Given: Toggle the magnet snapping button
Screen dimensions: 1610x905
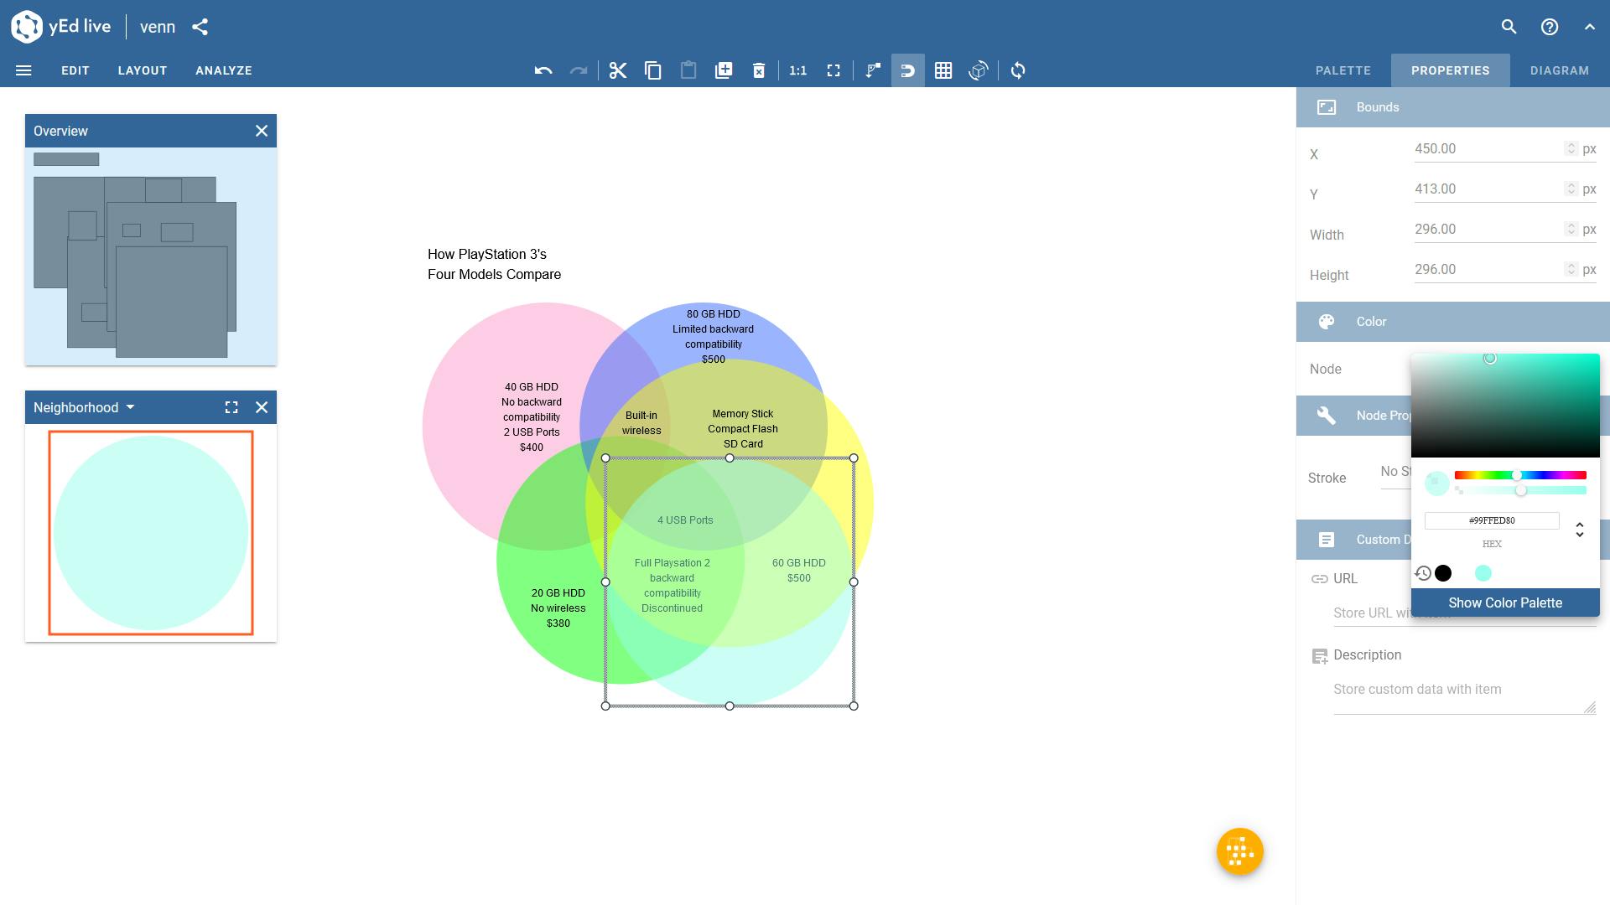Looking at the screenshot, I should [907, 70].
